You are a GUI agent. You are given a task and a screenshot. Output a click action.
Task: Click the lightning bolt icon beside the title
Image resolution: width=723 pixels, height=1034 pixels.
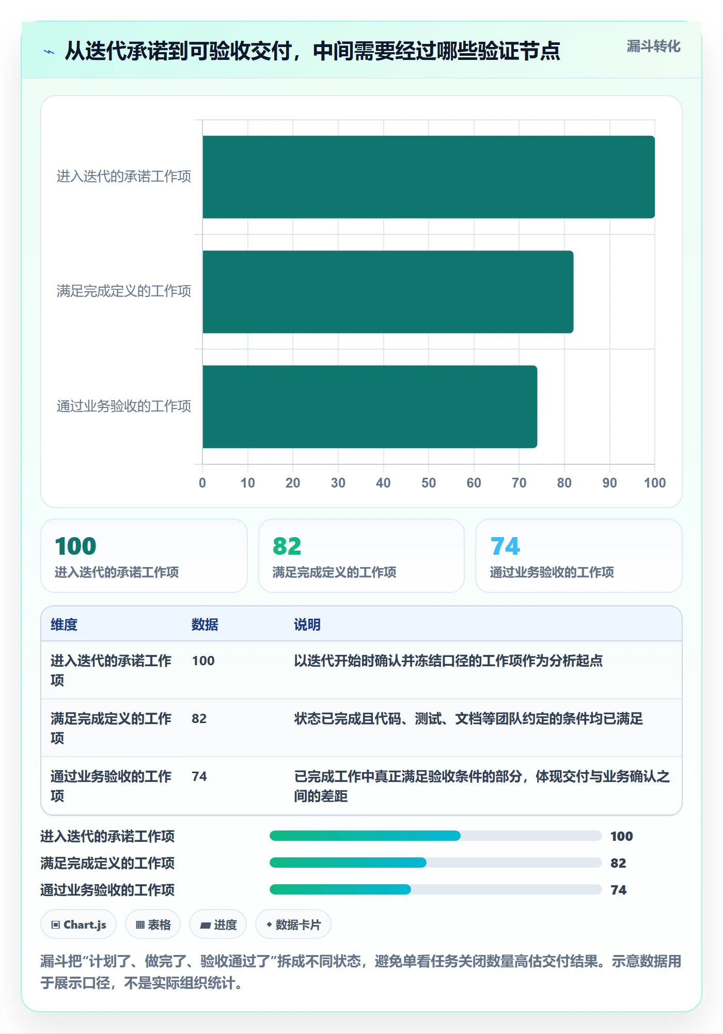click(49, 51)
